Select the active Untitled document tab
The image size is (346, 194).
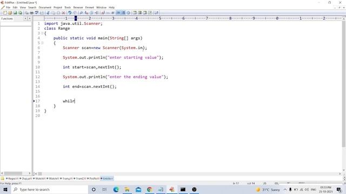click(x=107, y=178)
